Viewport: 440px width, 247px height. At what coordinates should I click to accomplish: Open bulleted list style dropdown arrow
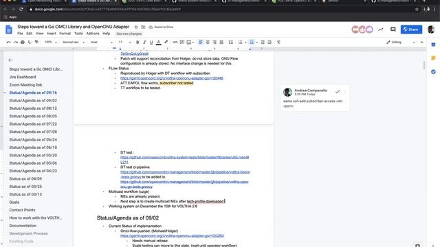point(256,43)
